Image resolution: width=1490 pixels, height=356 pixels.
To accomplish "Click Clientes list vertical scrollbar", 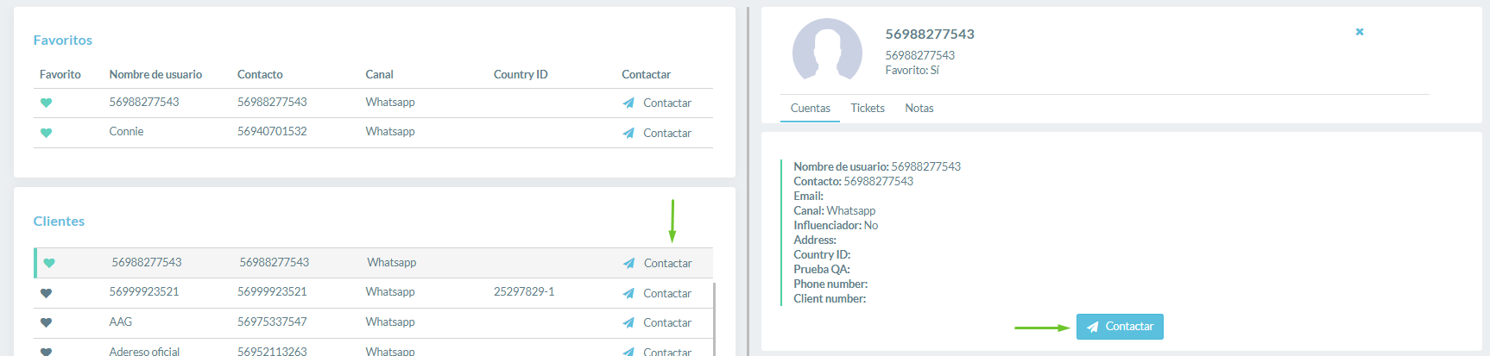I will [x=714, y=317].
